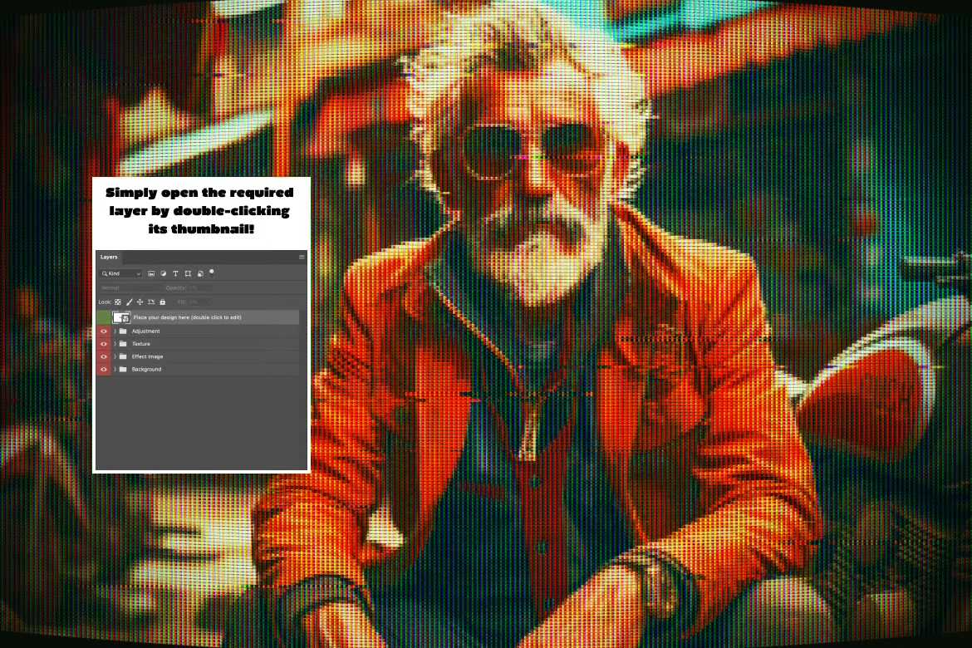Click the adjustment layer filter icon
The width and height of the screenshot is (972, 648).
(164, 273)
